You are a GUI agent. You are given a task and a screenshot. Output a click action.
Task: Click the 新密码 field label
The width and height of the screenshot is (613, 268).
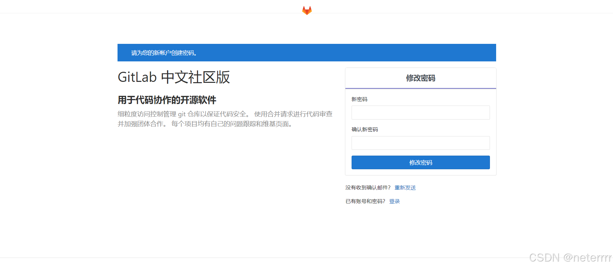click(x=359, y=99)
